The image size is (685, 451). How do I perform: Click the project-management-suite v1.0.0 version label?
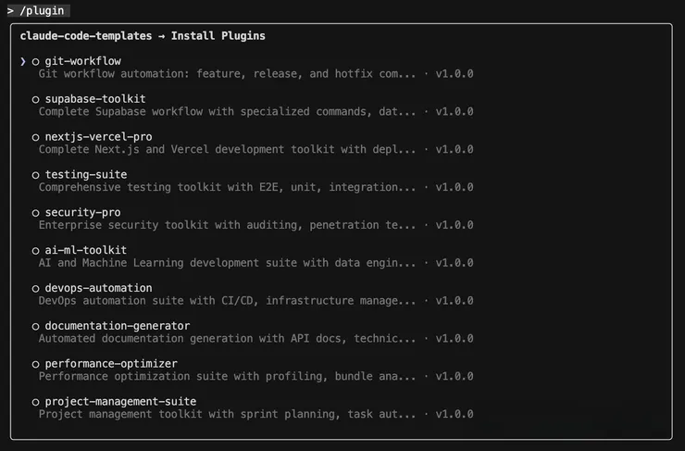point(455,414)
